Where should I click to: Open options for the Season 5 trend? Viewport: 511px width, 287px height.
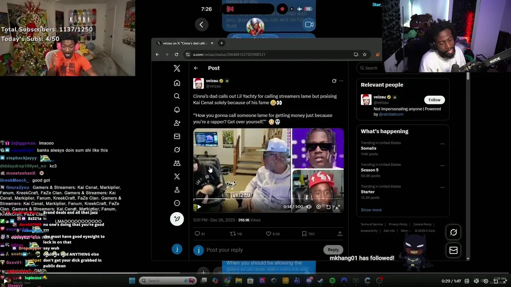click(442, 165)
